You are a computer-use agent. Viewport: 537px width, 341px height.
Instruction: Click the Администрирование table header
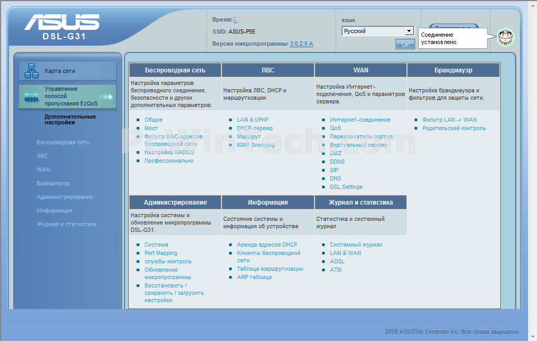(175, 203)
